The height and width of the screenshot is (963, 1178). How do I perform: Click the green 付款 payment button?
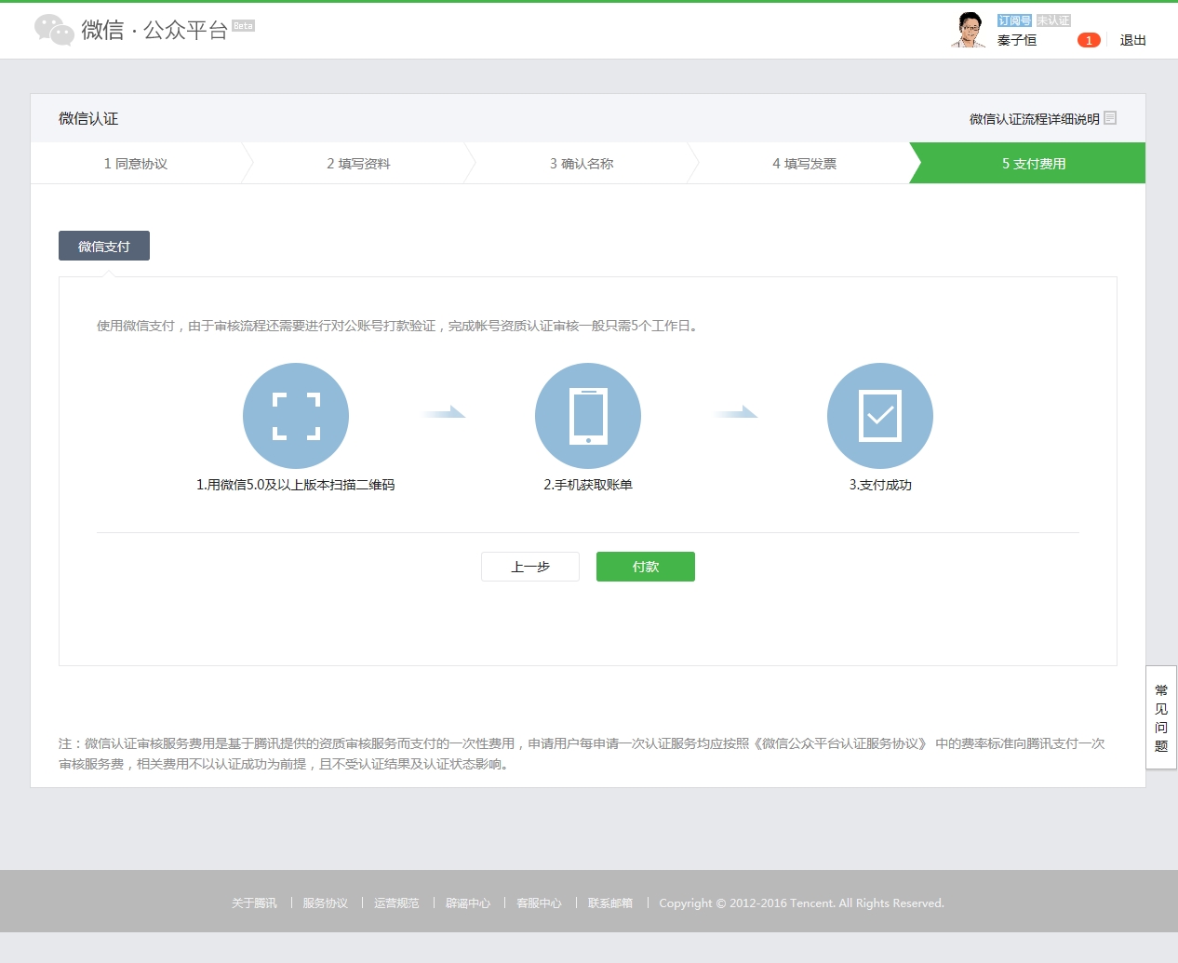[645, 566]
